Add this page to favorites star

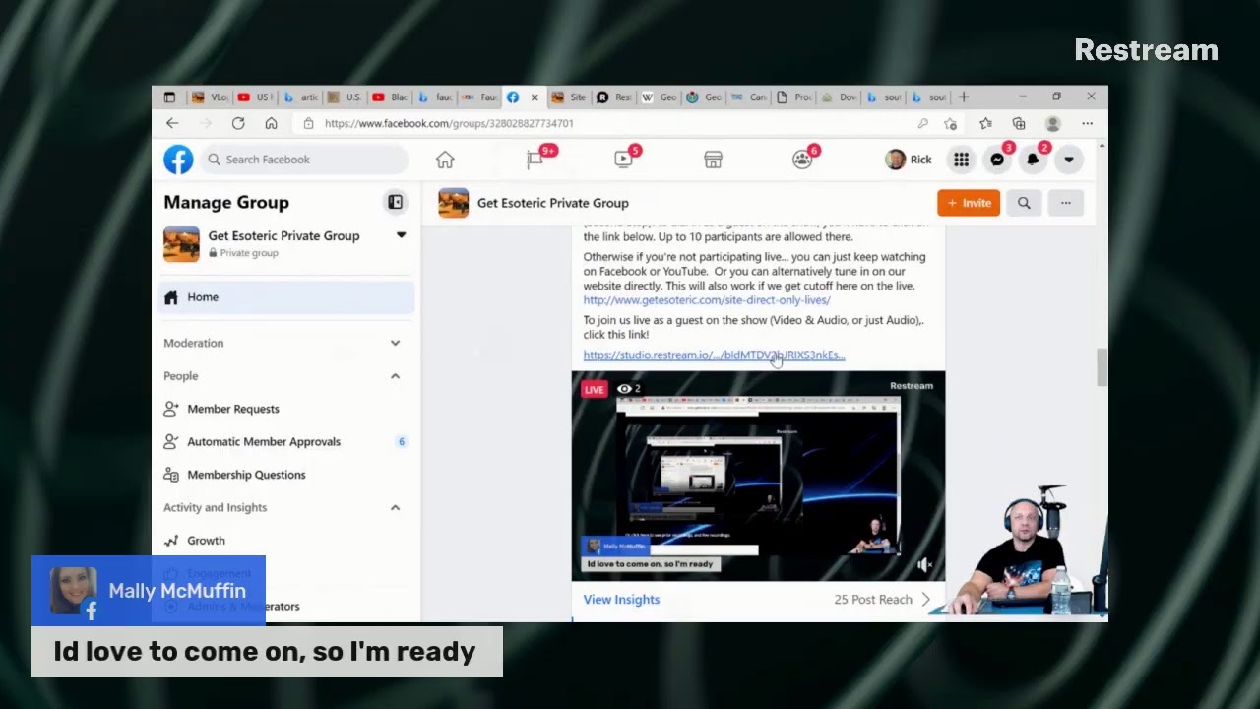click(950, 123)
